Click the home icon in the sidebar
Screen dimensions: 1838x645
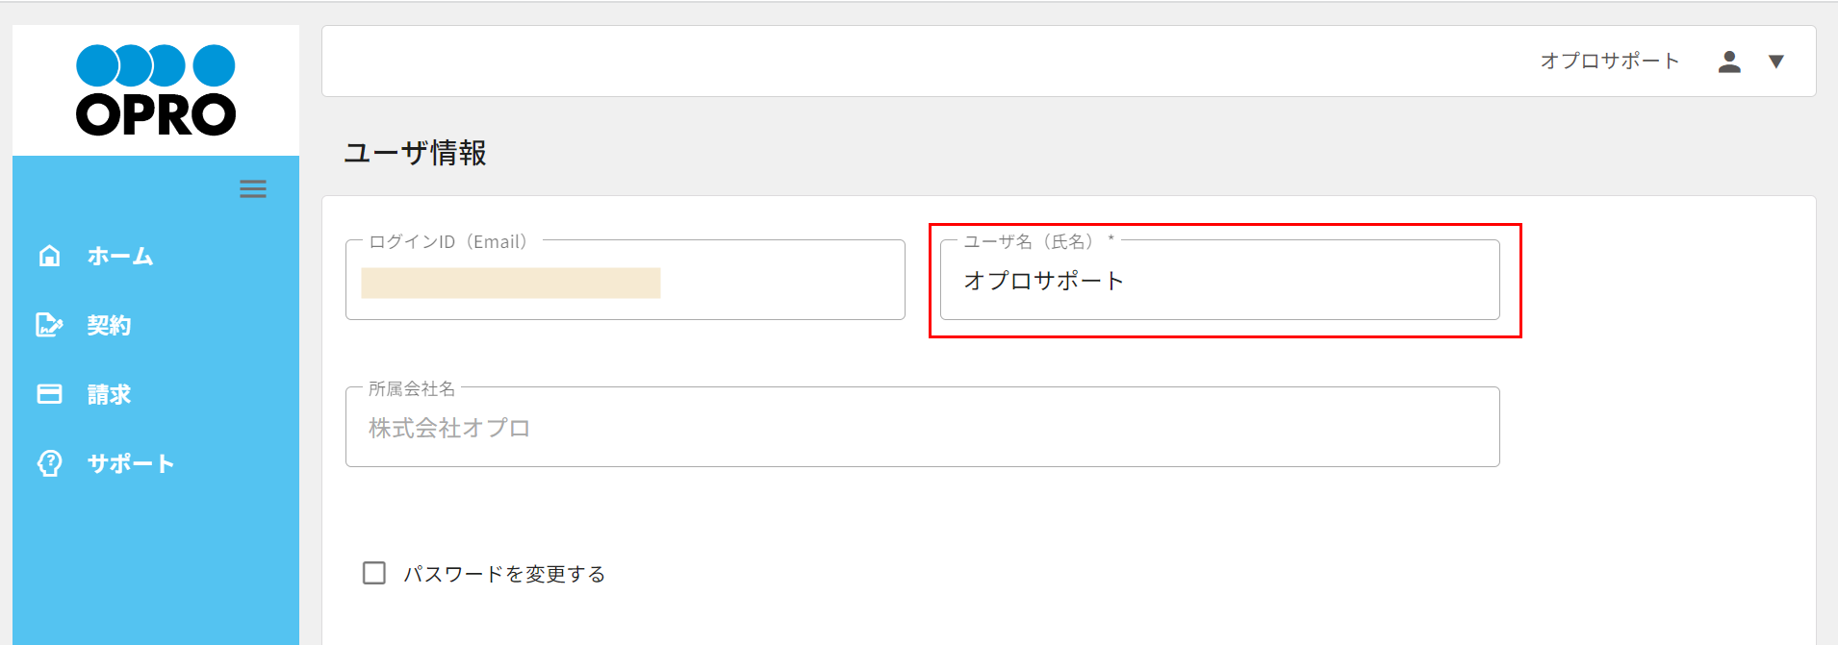[x=49, y=256]
